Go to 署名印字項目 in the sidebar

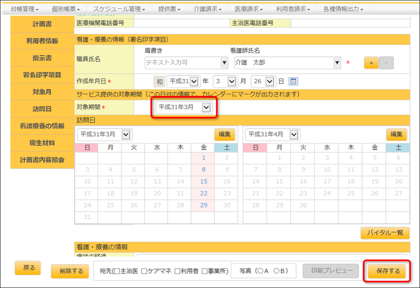[x=42, y=75]
